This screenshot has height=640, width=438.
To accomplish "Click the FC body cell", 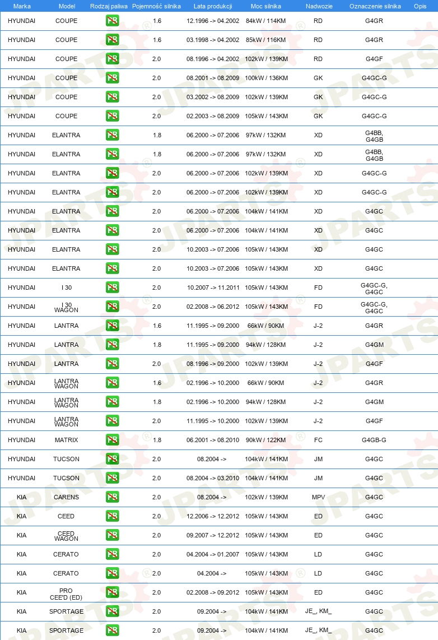I will click(x=319, y=440).
